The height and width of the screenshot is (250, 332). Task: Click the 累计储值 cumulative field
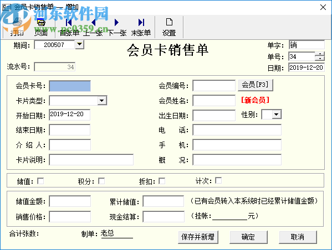click(164, 201)
